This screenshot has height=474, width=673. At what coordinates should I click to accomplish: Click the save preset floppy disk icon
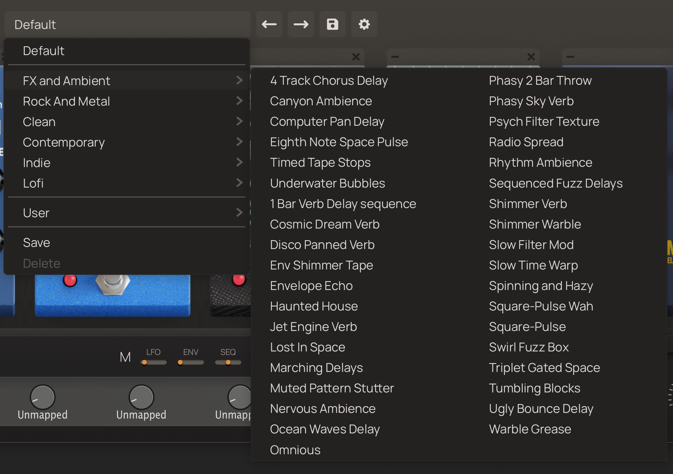point(332,24)
